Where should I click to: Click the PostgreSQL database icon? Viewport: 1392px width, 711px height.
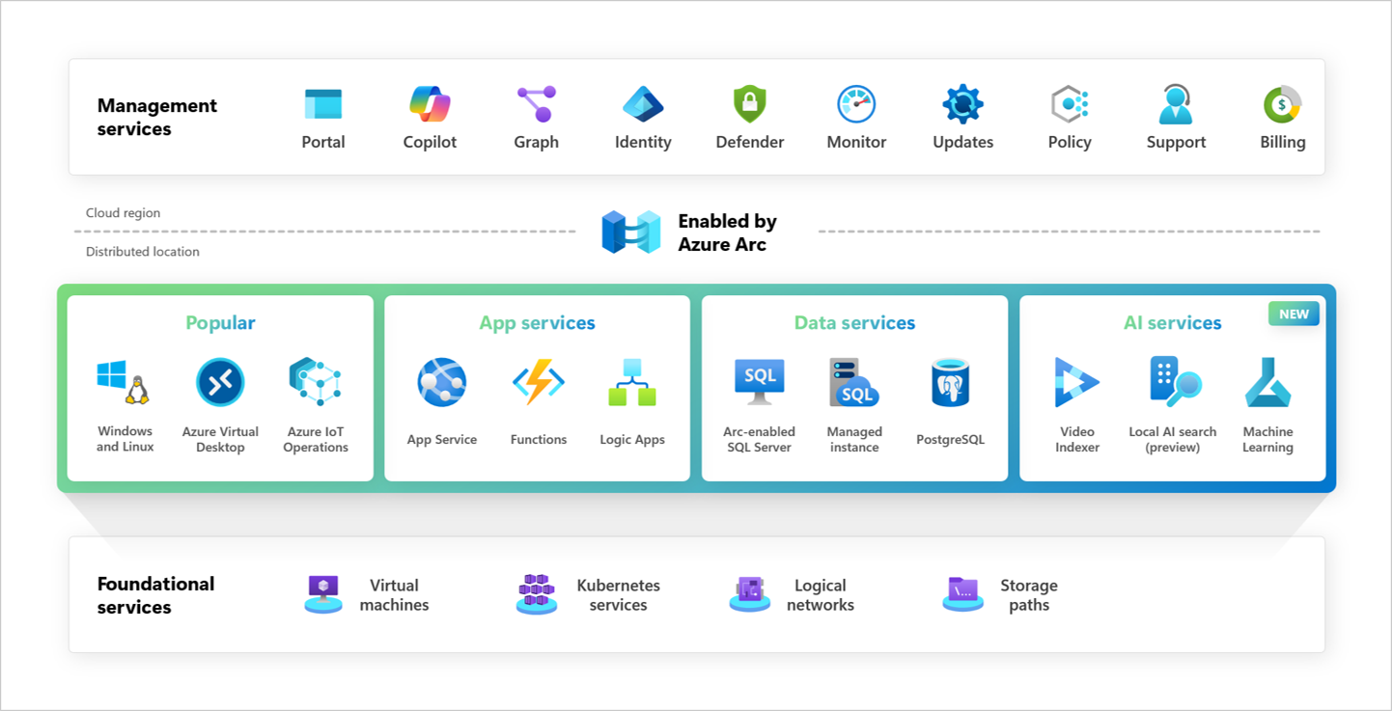[x=950, y=382]
